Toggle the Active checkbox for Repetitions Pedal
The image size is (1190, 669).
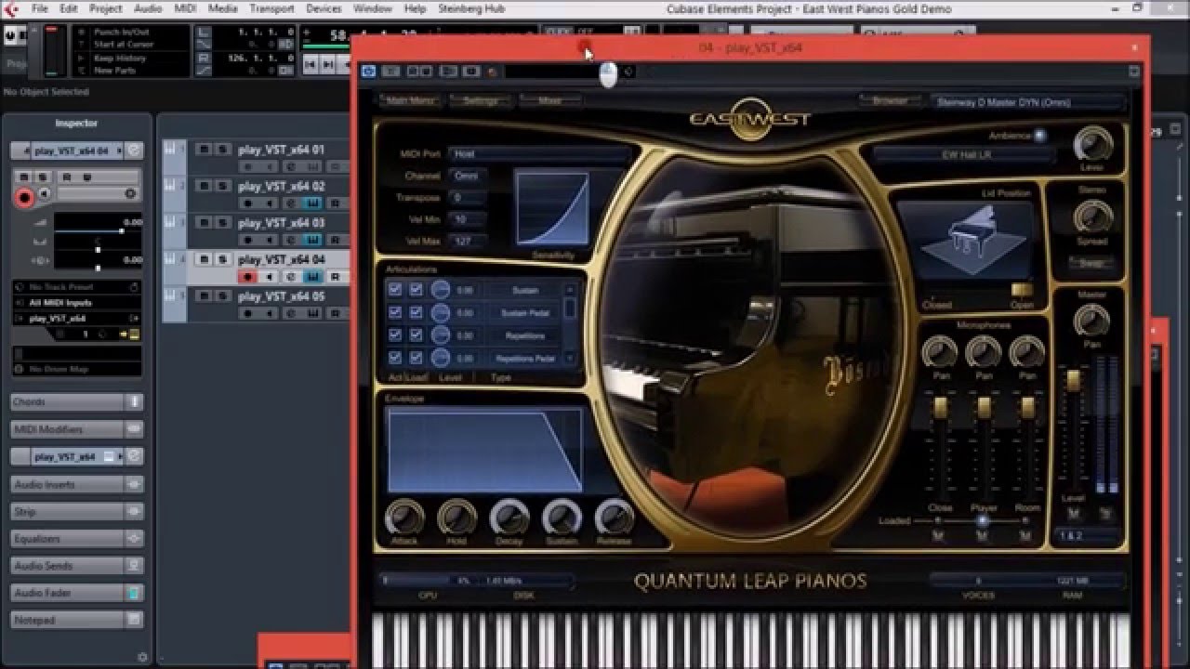click(x=395, y=358)
